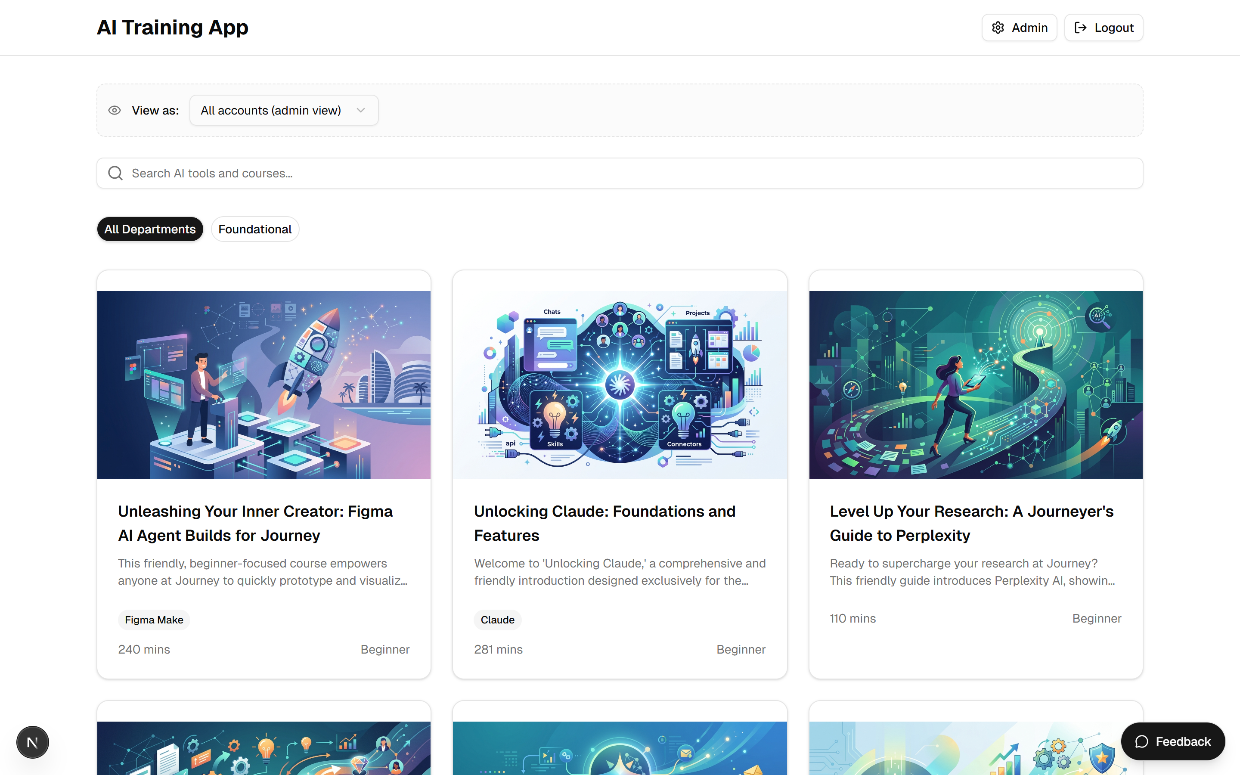1240x775 pixels.
Task: Open the Perplexity research course thumbnail
Action: (976, 385)
